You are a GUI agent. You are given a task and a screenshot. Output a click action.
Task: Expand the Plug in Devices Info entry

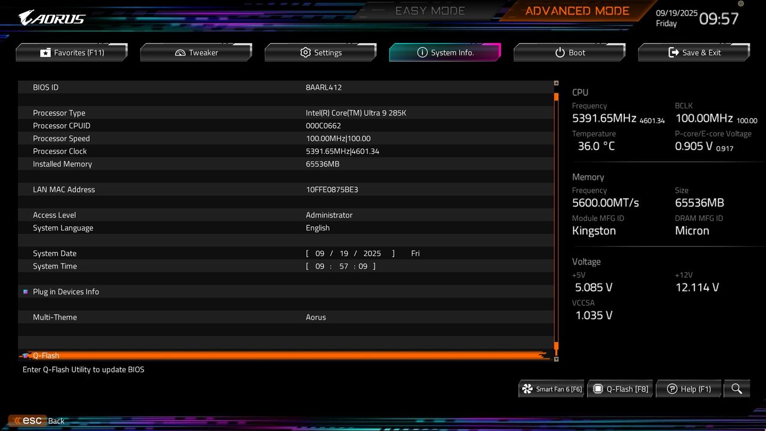coord(66,292)
